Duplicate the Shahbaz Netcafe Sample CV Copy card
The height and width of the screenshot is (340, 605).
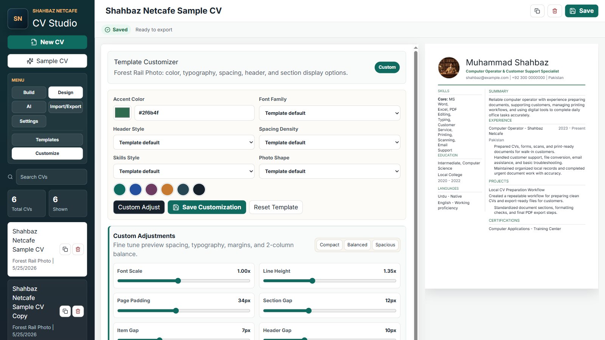[x=65, y=311]
